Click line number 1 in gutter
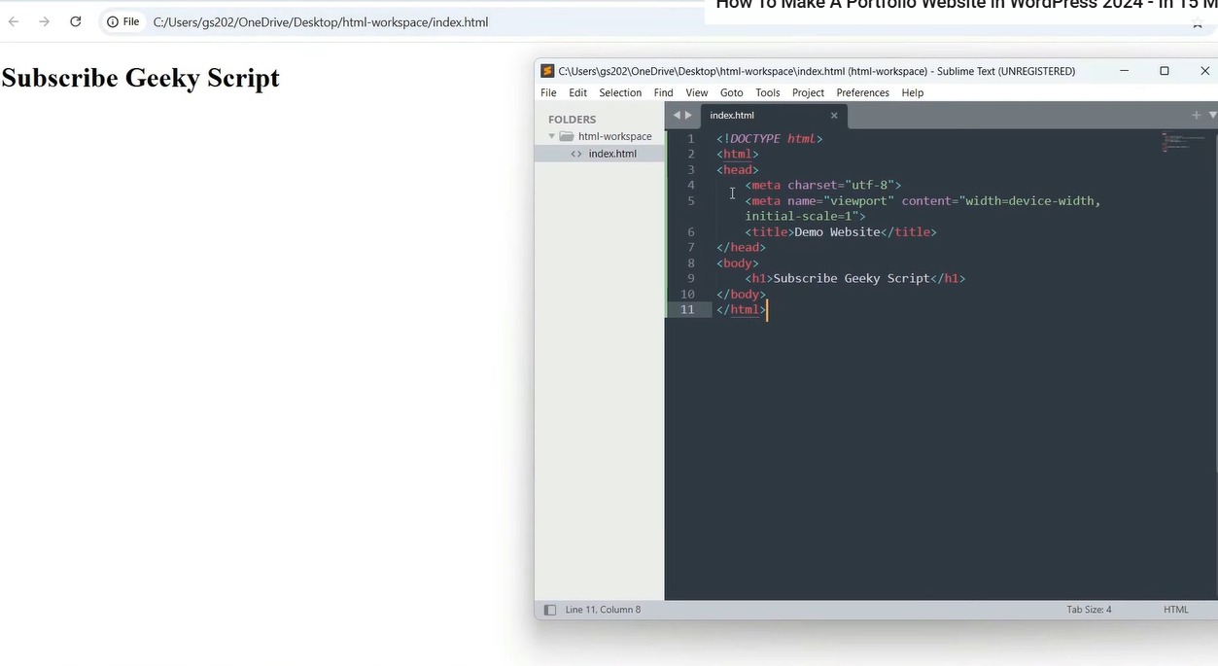 [691, 138]
